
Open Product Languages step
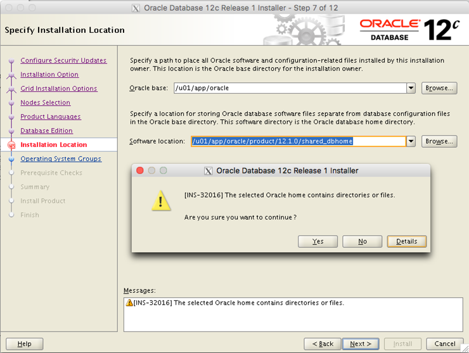[51, 117]
